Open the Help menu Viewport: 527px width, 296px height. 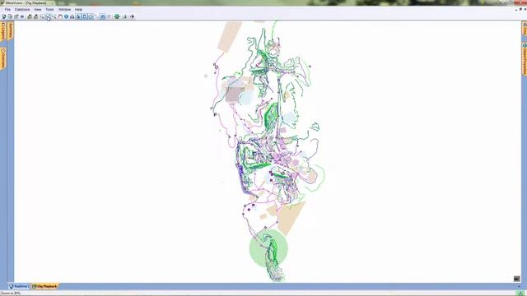pyautogui.click(x=79, y=10)
